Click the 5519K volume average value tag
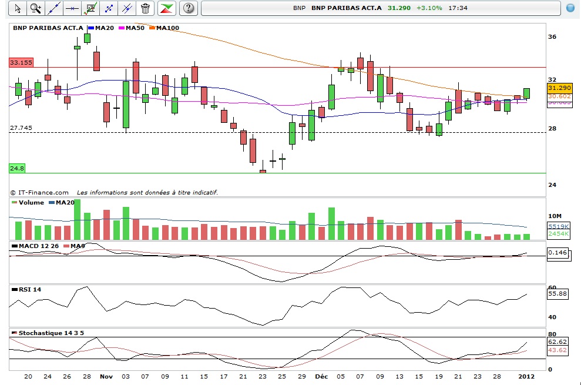This screenshot has width=581, height=385. (559, 227)
